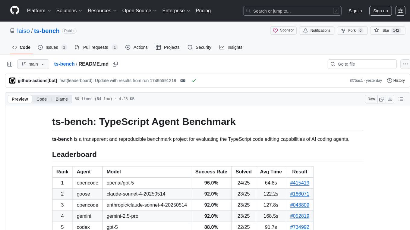Screen dimensions: 410x230
Task: Click the 96.0% success rate cell
Action: pos(211,183)
